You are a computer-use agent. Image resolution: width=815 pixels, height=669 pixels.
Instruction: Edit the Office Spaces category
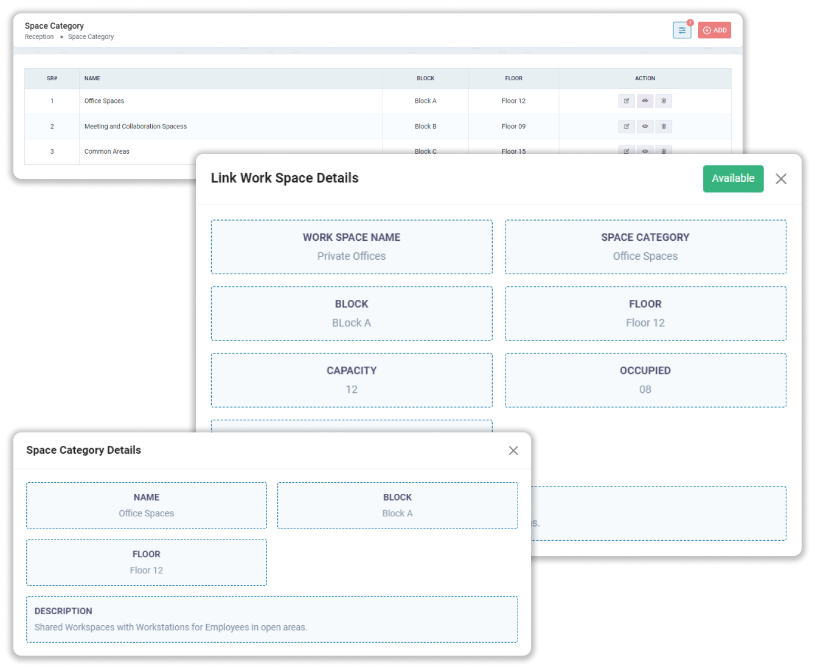click(626, 101)
